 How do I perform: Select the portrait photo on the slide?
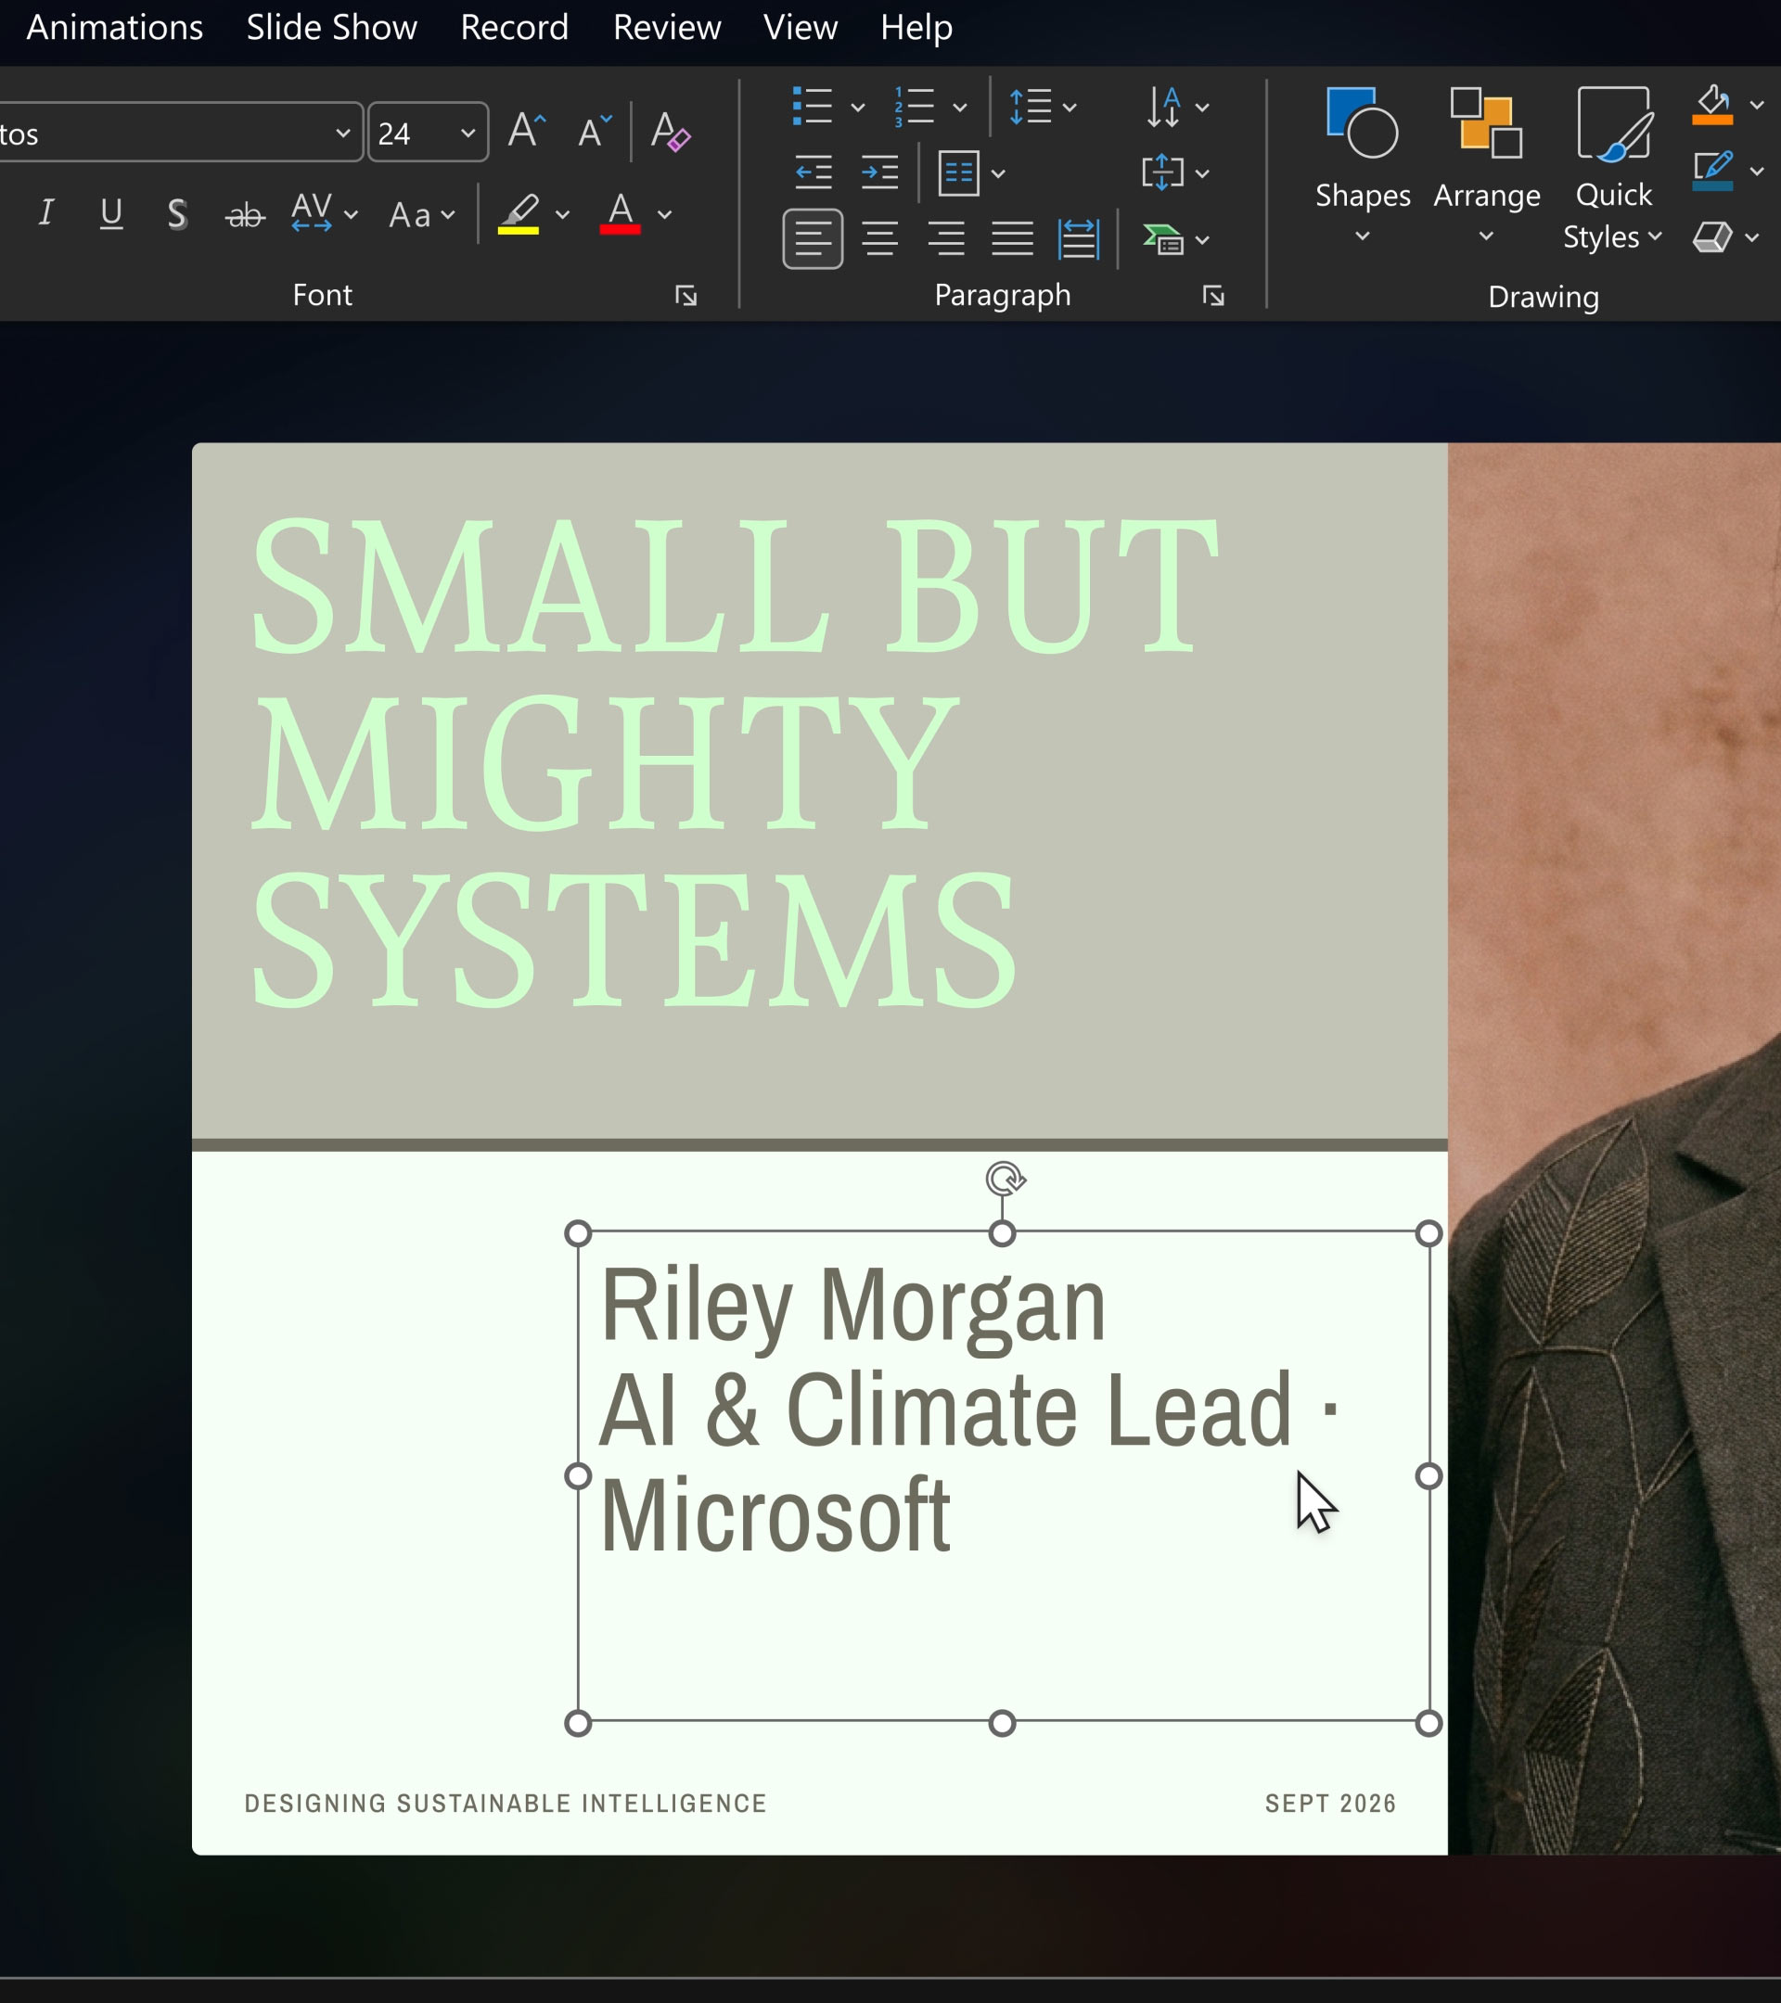[1613, 1149]
